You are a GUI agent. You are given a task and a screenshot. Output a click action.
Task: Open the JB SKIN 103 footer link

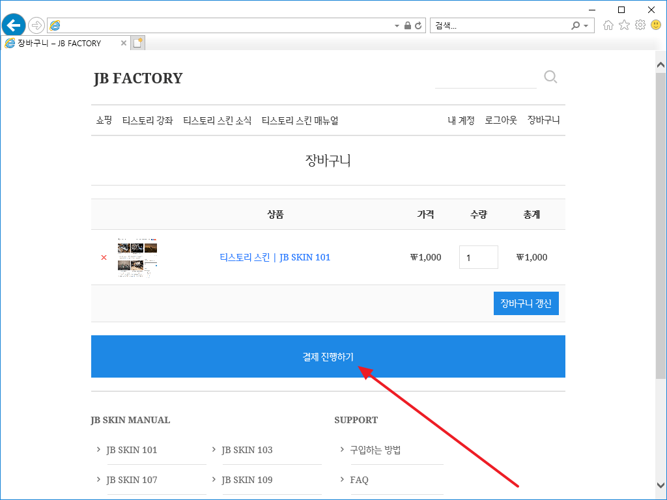click(x=247, y=450)
